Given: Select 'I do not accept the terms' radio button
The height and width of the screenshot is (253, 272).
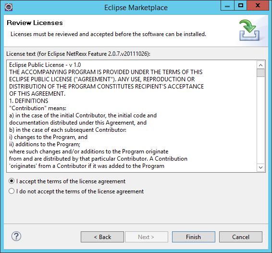Looking at the screenshot, I should 12,191.
